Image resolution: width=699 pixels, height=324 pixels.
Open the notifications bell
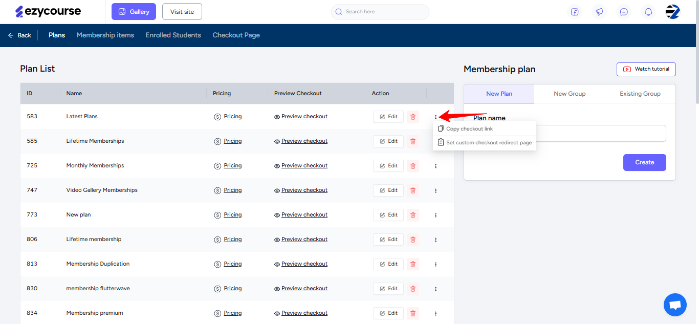(x=648, y=12)
